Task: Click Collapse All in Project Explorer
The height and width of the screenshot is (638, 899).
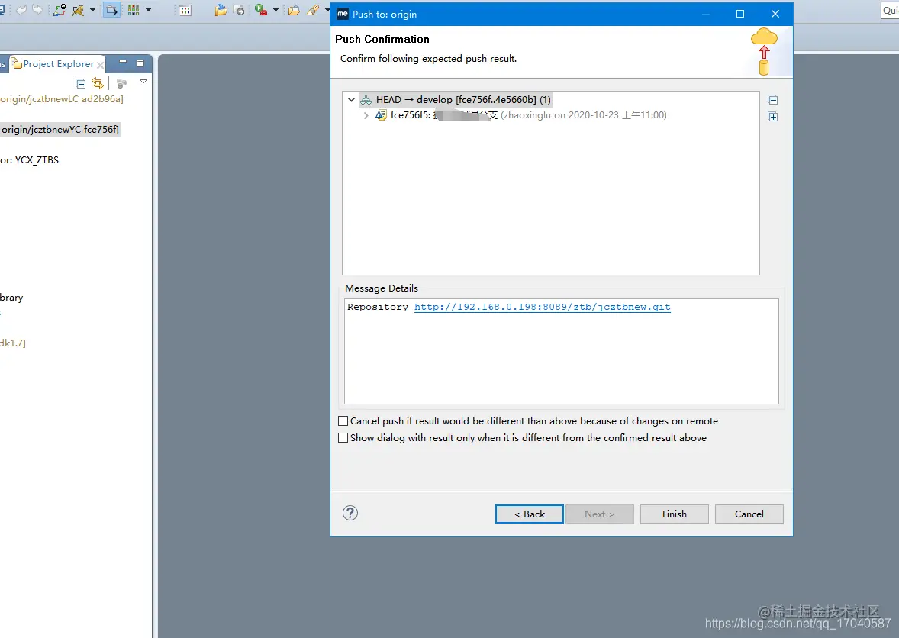Action: (x=81, y=84)
